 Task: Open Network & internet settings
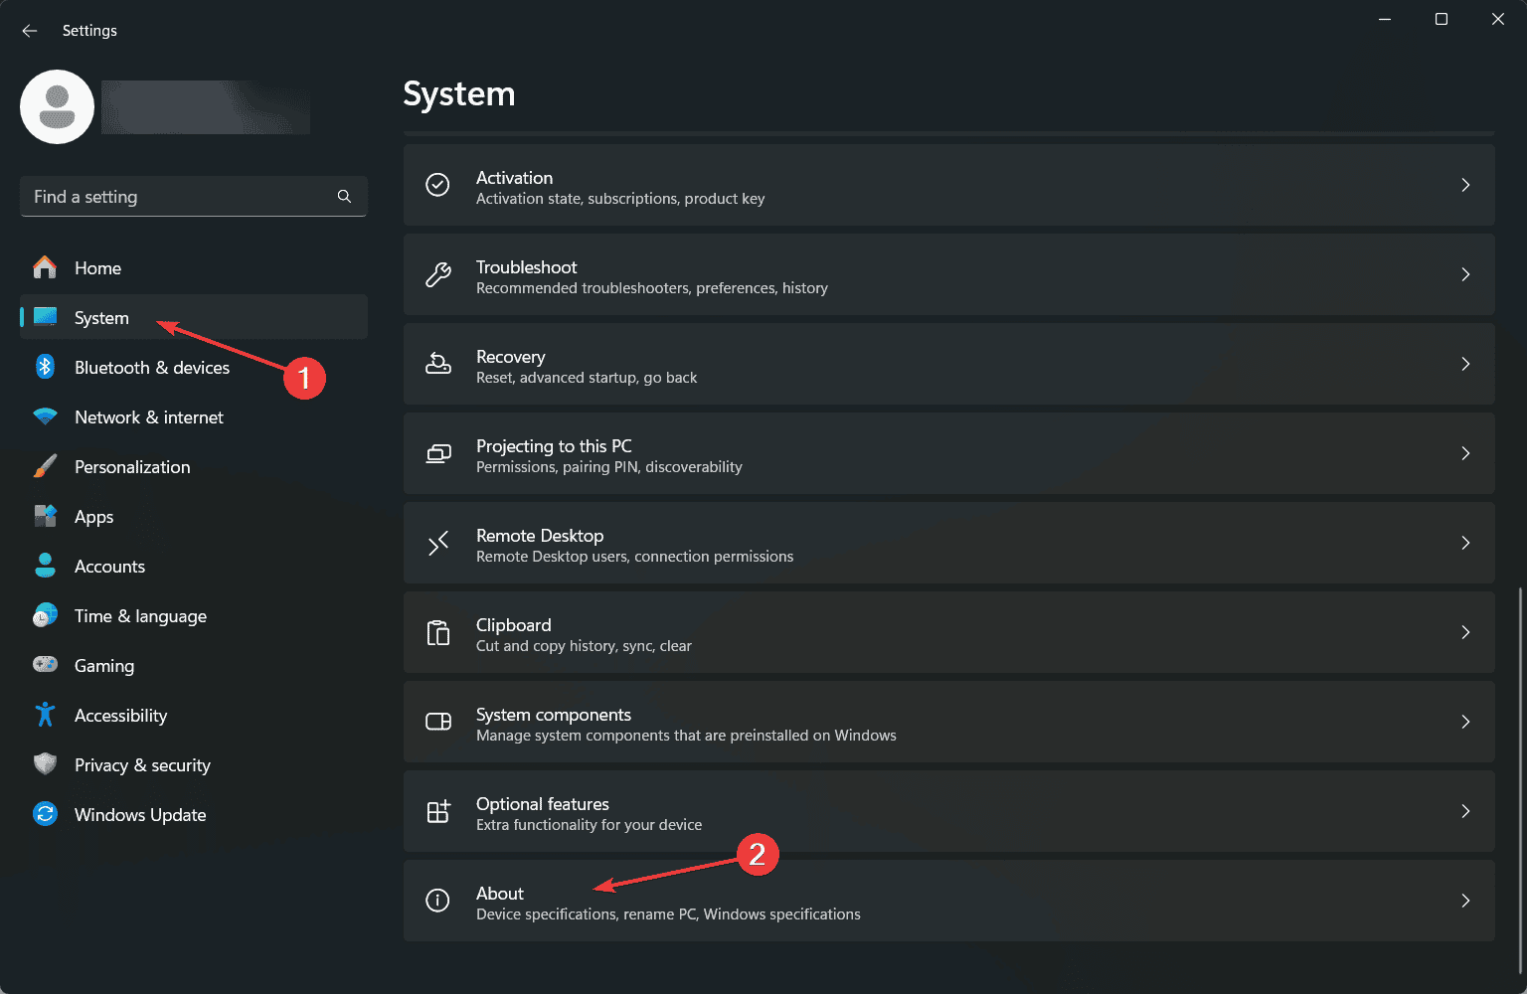(x=194, y=417)
